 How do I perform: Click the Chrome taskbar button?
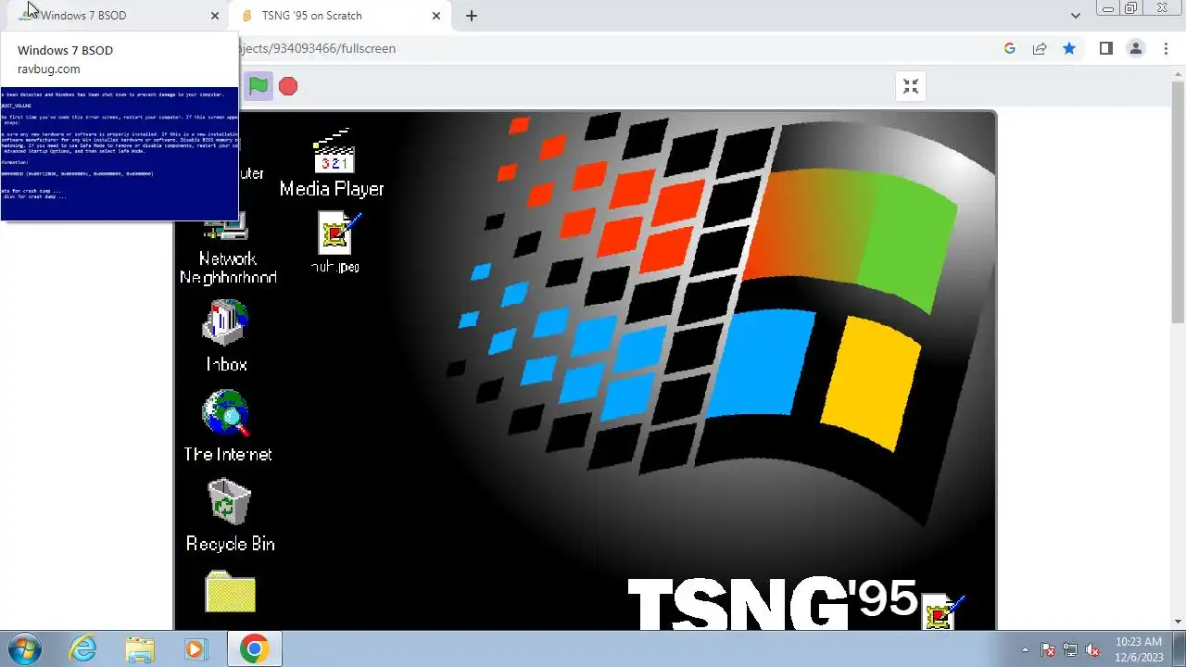pyautogui.click(x=255, y=648)
